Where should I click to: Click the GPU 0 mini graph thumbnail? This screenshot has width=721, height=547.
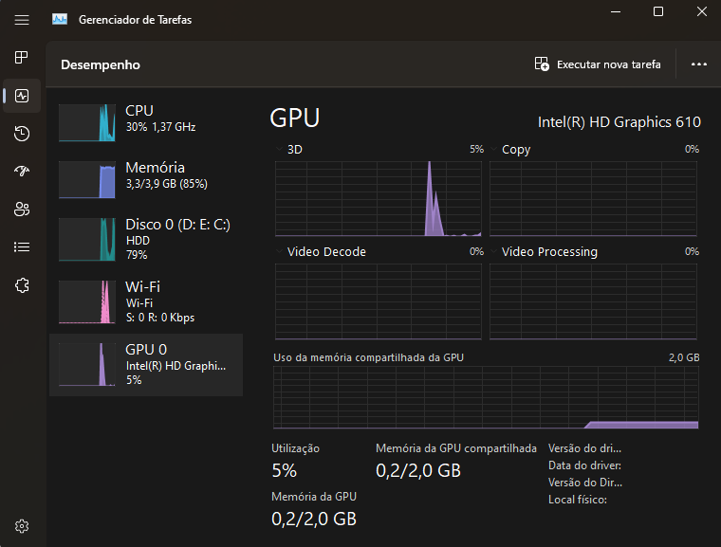(87, 365)
